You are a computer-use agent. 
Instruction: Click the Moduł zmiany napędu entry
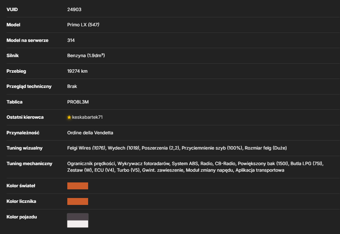coord(210,170)
